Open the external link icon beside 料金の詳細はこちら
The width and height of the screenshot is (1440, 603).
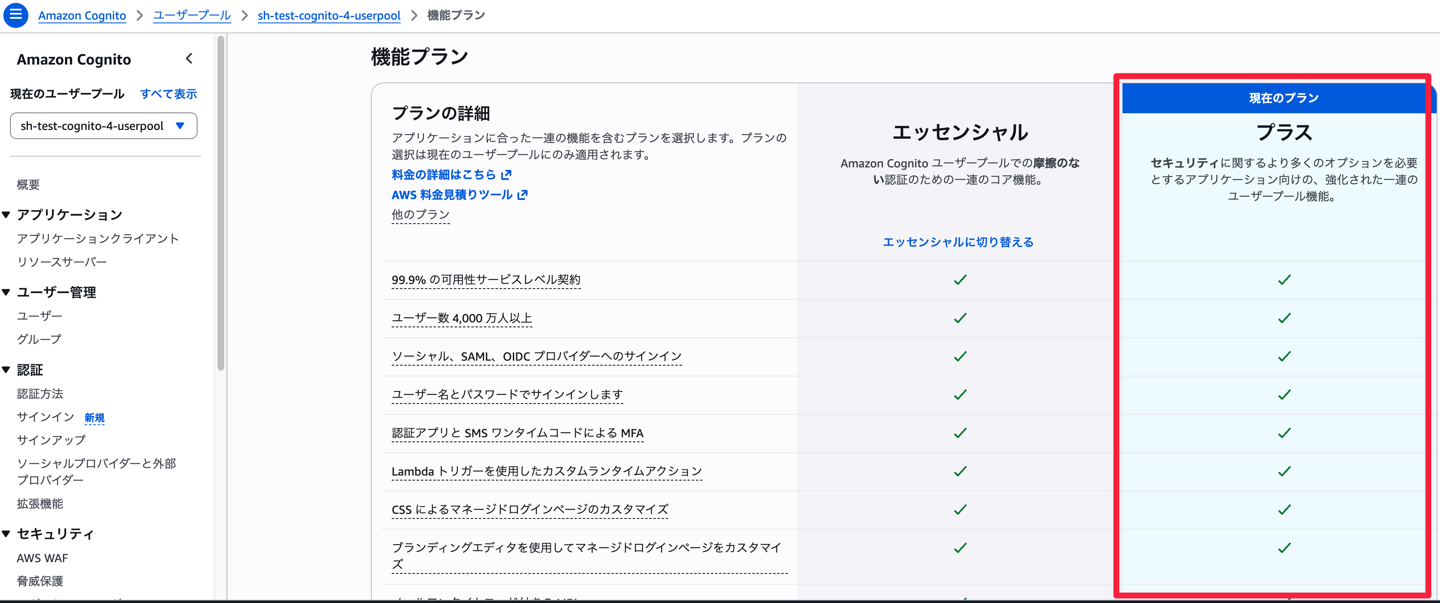[x=507, y=175]
